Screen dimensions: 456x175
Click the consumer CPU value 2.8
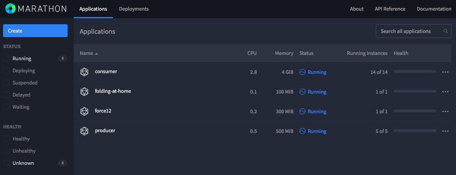point(253,72)
